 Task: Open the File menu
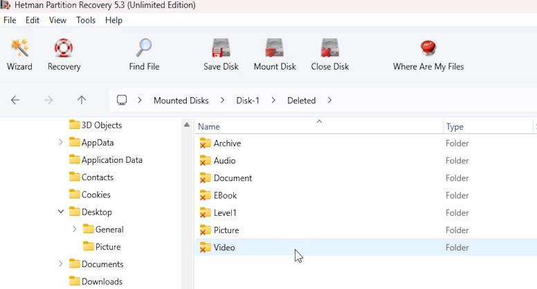click(x=10, y=20)
